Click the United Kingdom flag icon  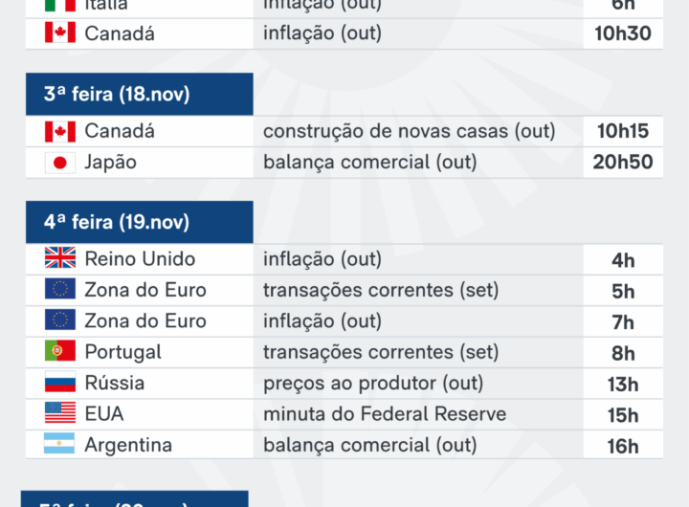pyautogui.click(x=59, y=259)
